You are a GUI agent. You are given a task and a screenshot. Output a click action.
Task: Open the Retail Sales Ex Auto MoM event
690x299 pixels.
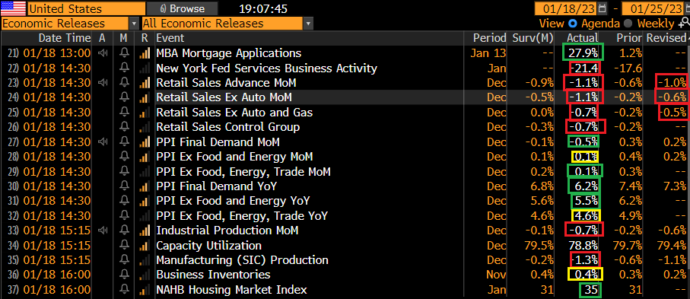click(224, 97)
